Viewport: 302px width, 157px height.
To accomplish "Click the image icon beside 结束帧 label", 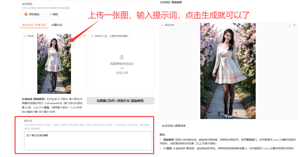I will click(x=92, y=36).
